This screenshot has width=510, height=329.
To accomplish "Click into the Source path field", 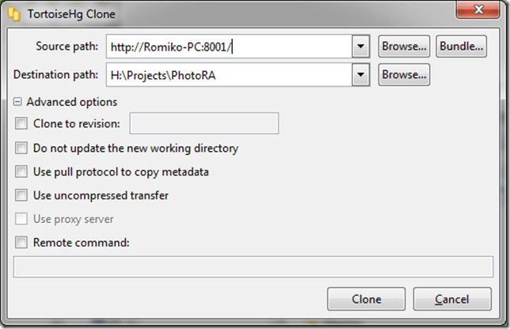I will click(229, 47).
